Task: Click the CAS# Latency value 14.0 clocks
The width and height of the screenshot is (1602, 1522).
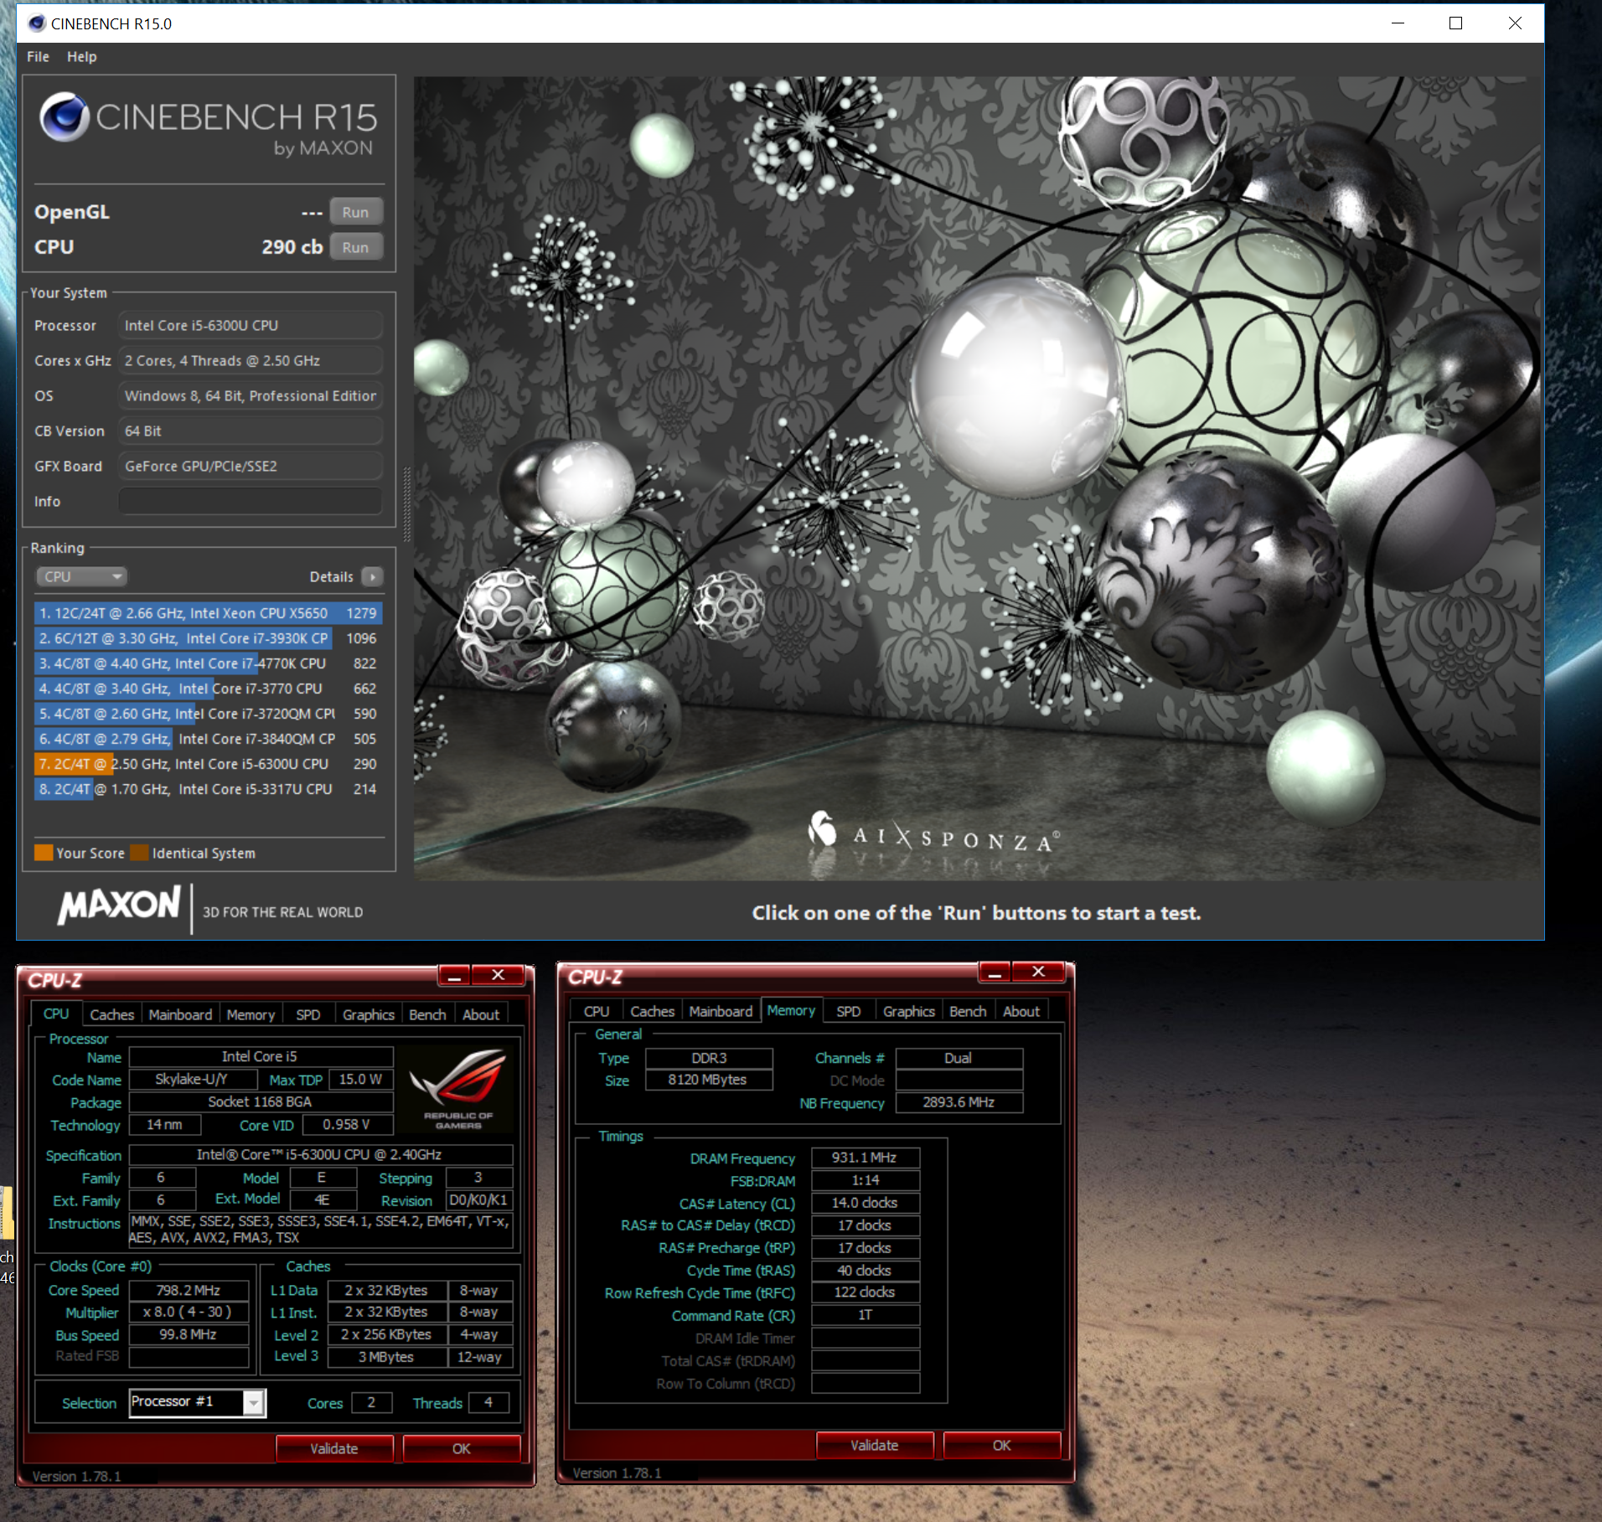Action: point(865,1203)
